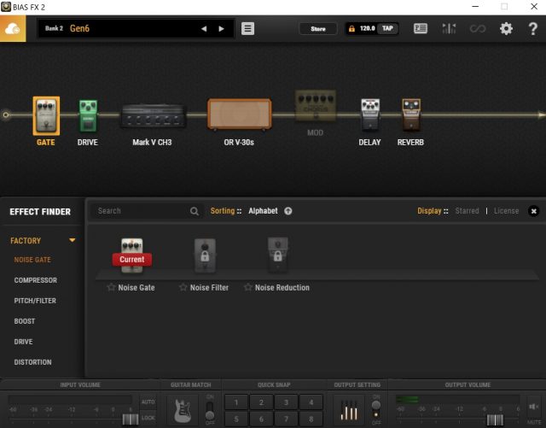Collapse the FACTORY category arrow
Screen dimensions: 546x428
click(x=72, y=240)
